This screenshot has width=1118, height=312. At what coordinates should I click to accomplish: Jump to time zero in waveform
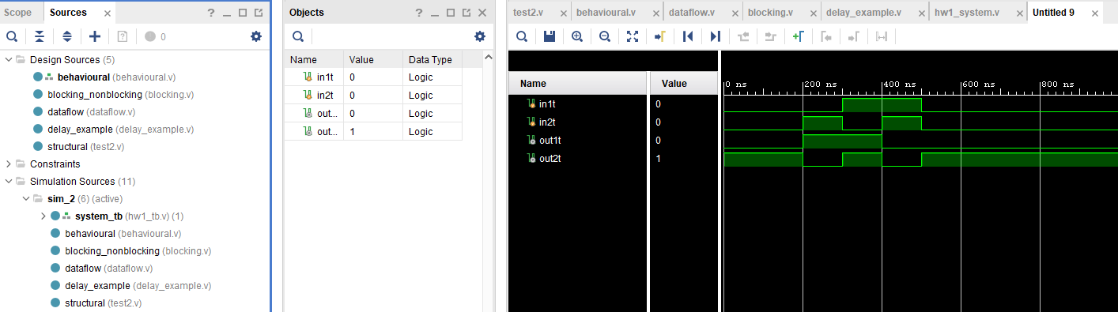coord(688,36)
